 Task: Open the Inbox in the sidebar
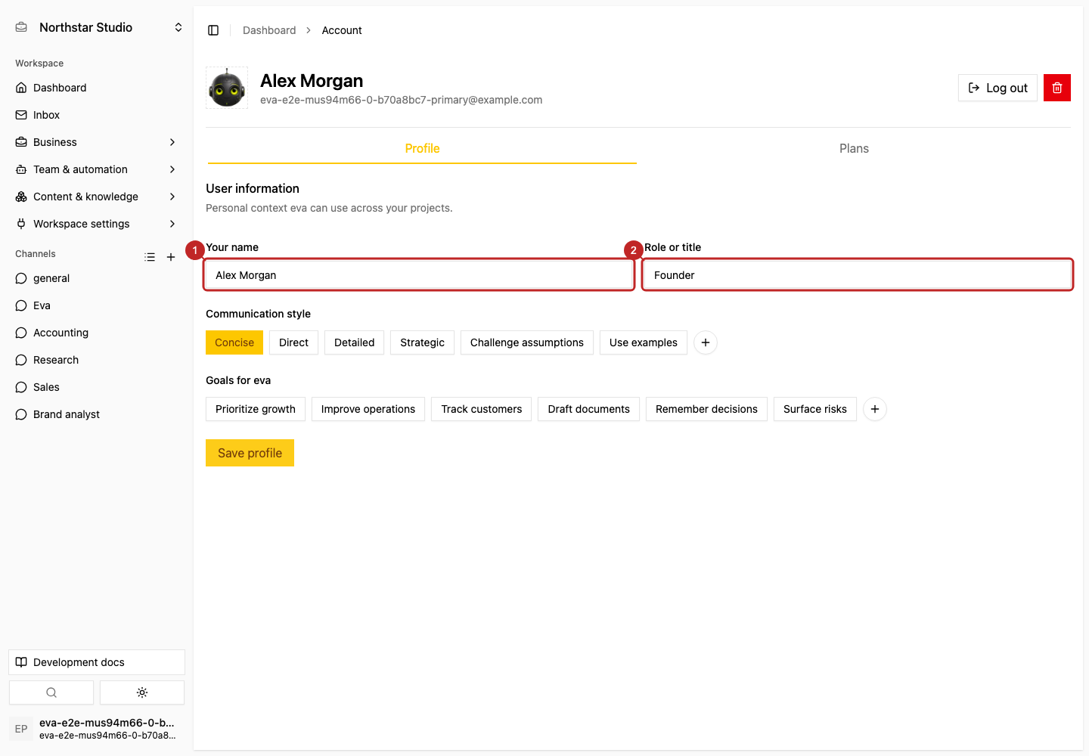tap(97, 115)
